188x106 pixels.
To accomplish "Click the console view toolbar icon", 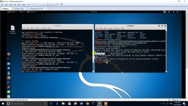I will (61, 5).
